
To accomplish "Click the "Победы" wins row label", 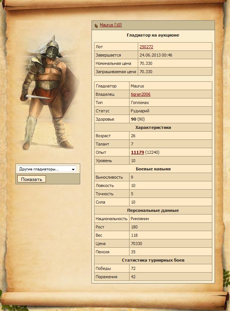I will tap(103, 268).
